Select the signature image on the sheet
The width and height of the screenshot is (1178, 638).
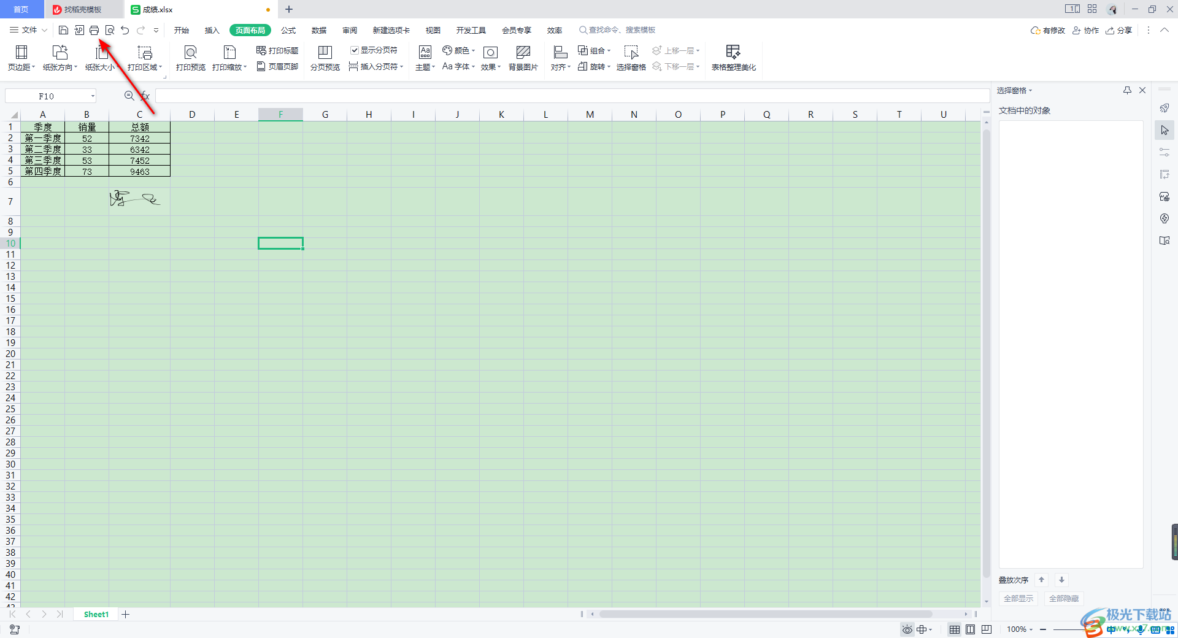(134, 198)
